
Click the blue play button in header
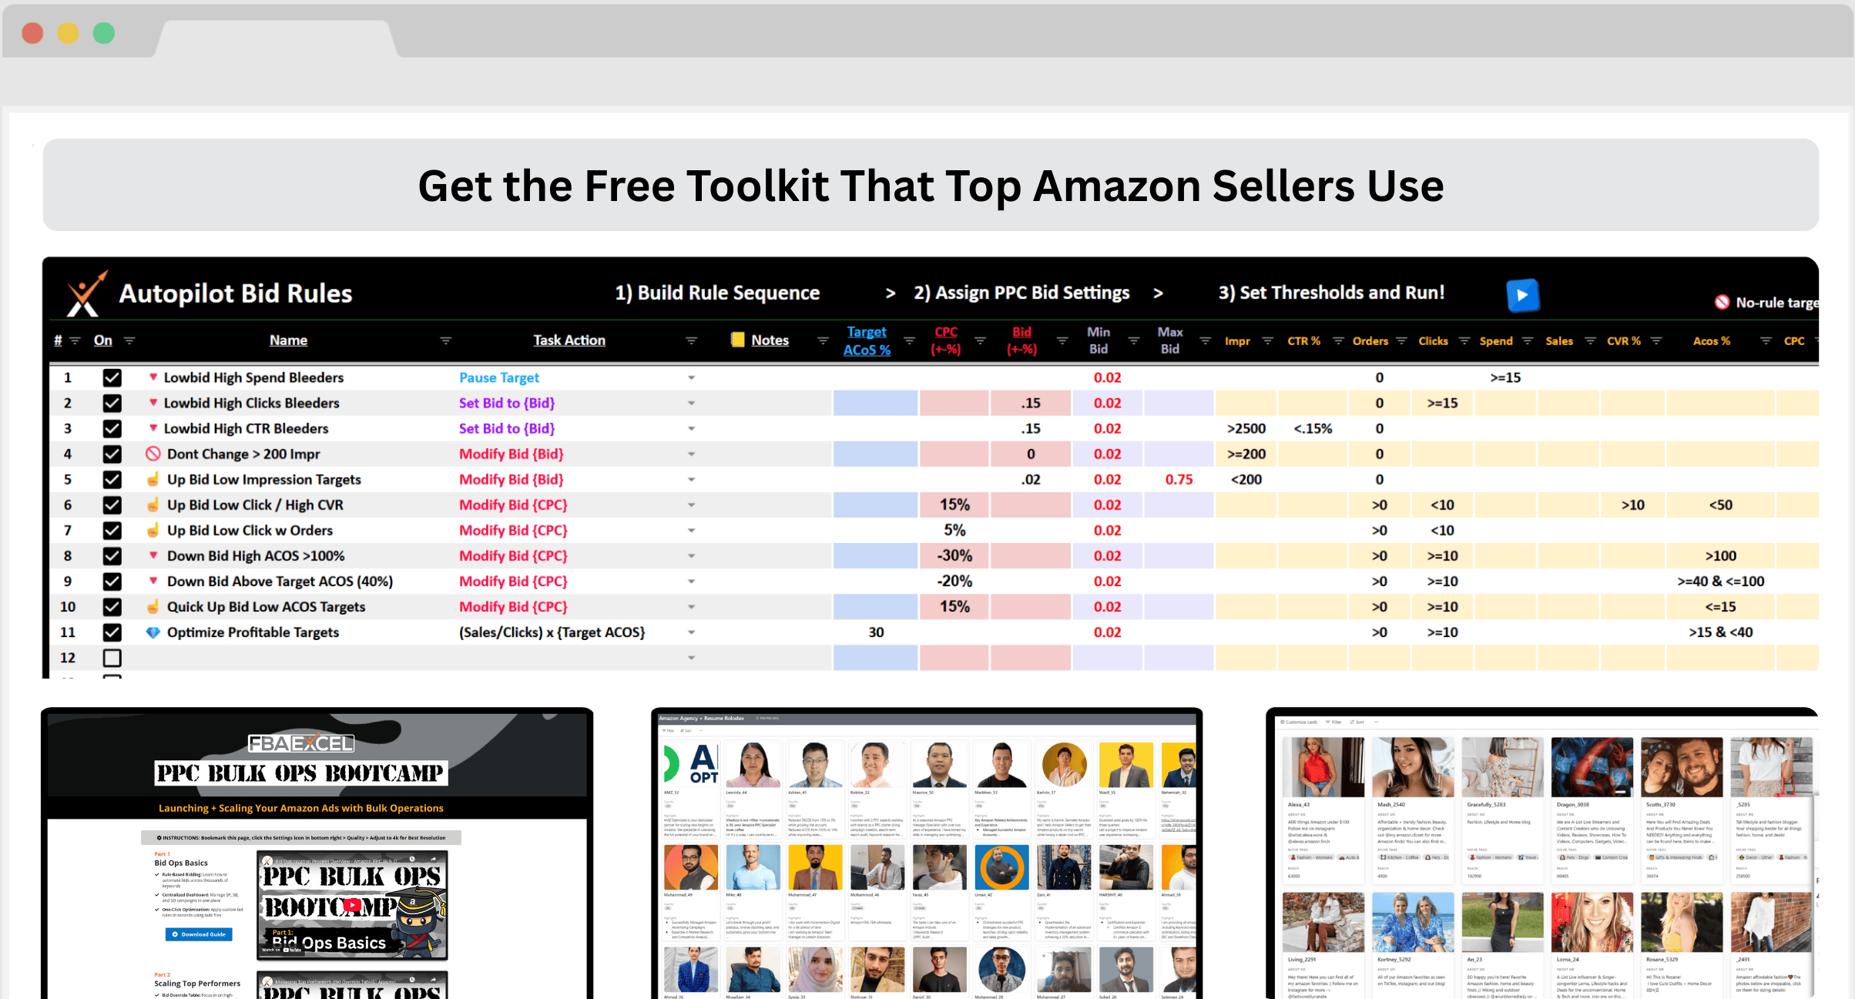coord(1522,295)
